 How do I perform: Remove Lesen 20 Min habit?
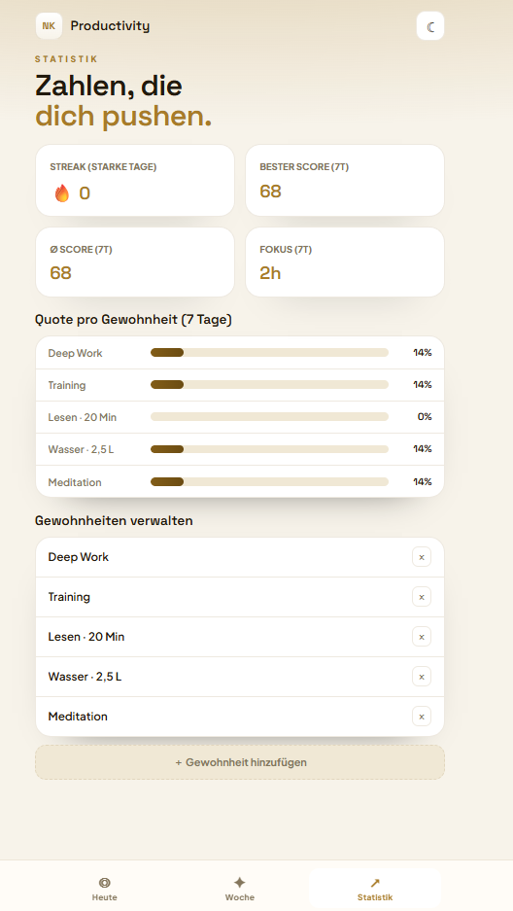pos(422,637)
